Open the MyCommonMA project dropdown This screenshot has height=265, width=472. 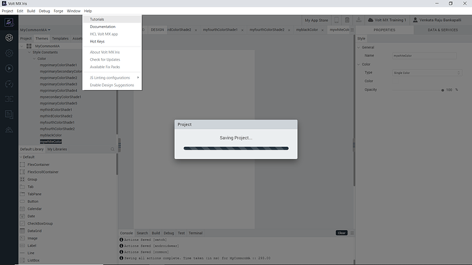(x=35, y=30)
